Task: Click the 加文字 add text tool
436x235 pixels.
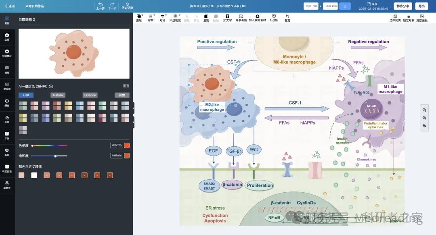Action: click(227, 18)
